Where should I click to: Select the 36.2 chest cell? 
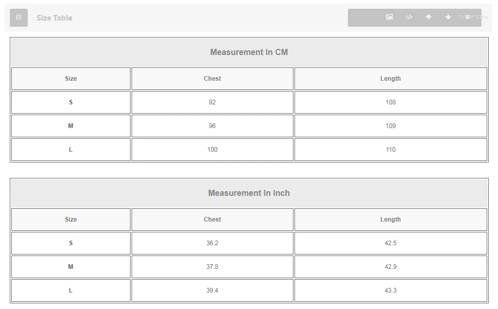(212, 243)
